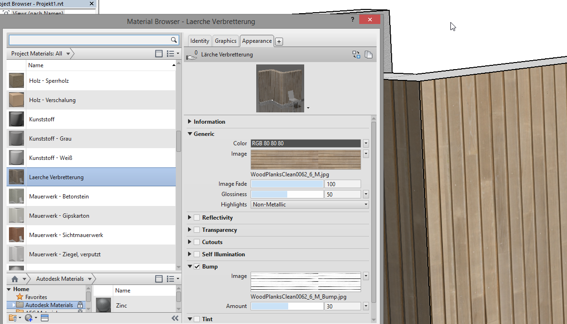This screenshot has height=324, width=567.
Task: Enable the Transparency checkbox
Action: point(197,230)
